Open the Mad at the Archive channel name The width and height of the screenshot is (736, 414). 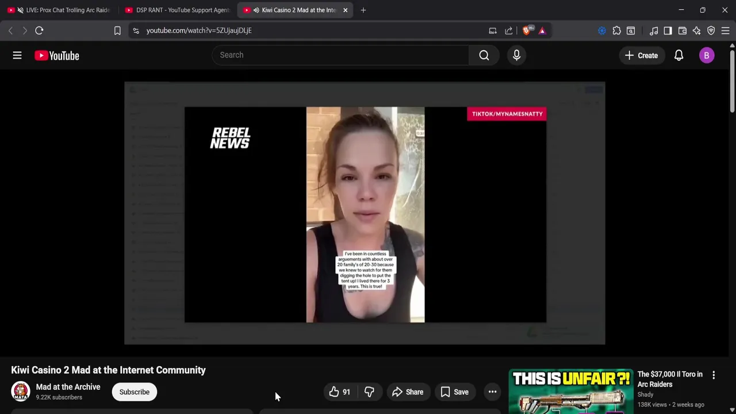pyautogui.click(x=68, y=387)
